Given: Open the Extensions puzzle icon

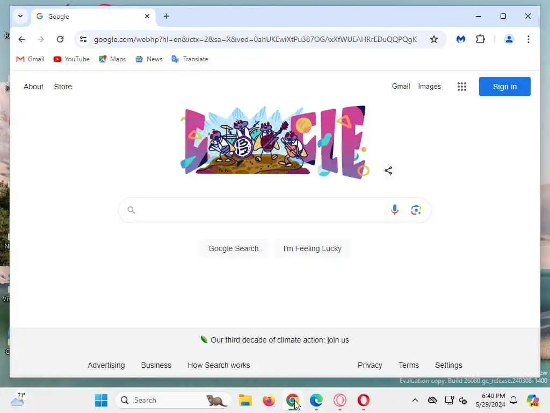Looking at the screenshot, I should point(481,39).
